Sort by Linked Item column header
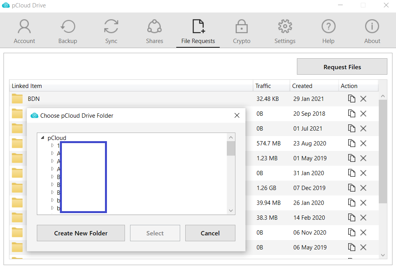 coord(131,86)
